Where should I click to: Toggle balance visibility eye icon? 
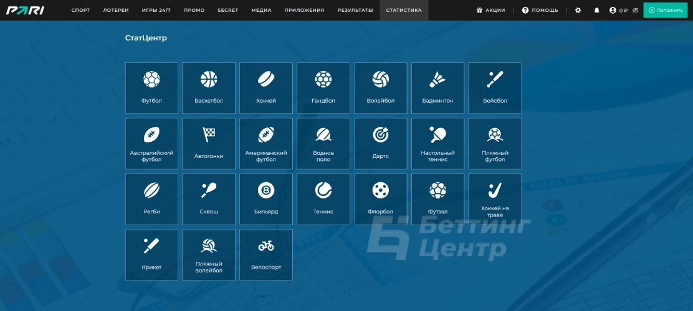tap(636, 10)
